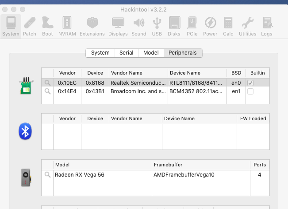Open the Boot toolbar section
Screen dimensions: 288x209
click(x=48, y=26)
